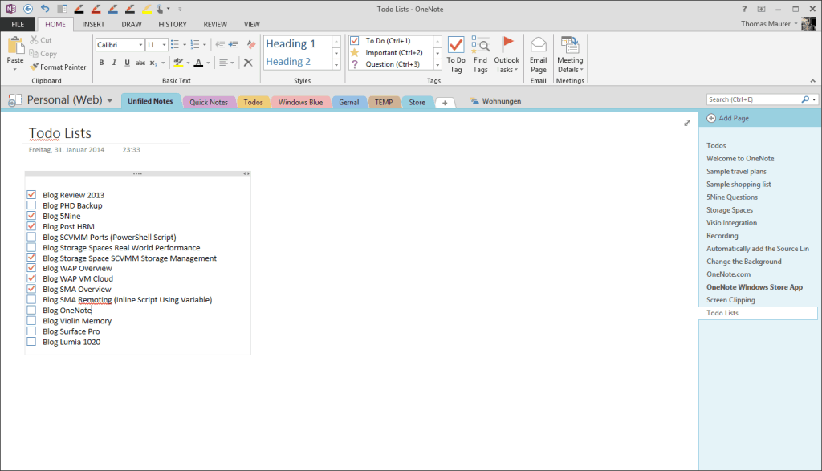Cut the selection
822x471 pixels.
(x=41, y=40)
